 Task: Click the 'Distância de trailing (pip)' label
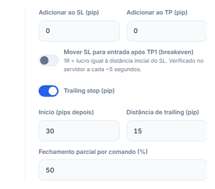(162, 112)
